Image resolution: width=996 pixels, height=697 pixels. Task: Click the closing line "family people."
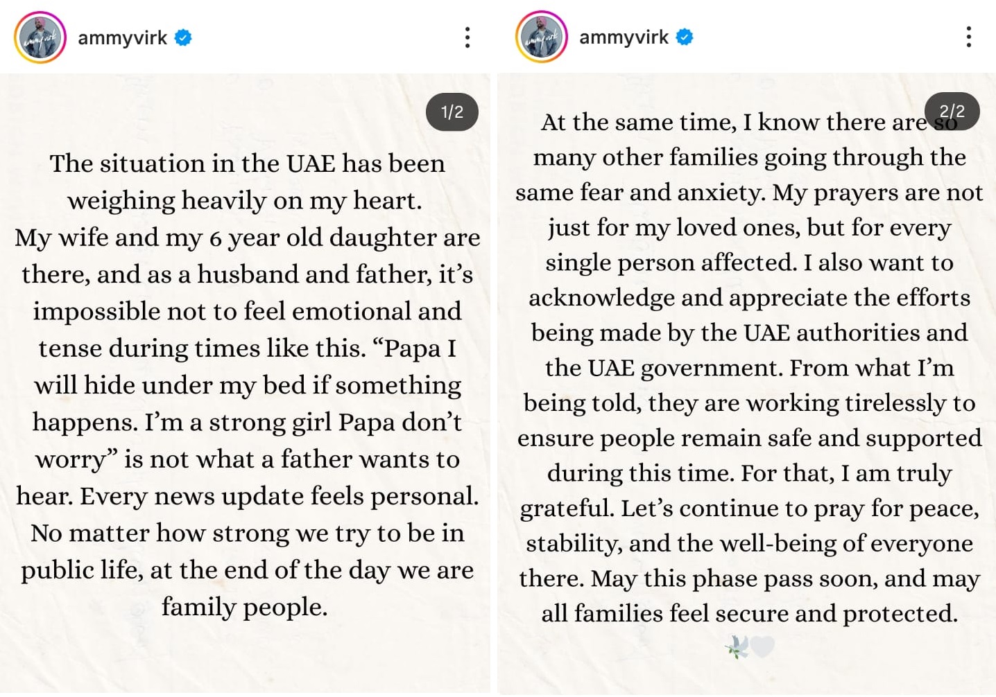[x=244, y=607]
